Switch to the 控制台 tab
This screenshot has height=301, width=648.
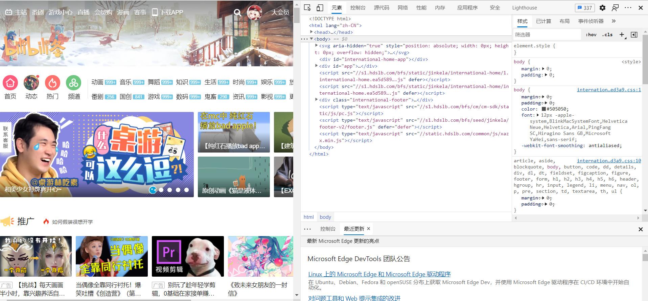pos(358,7)
